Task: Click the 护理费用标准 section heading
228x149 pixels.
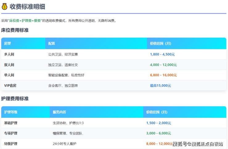Action: 15,99
